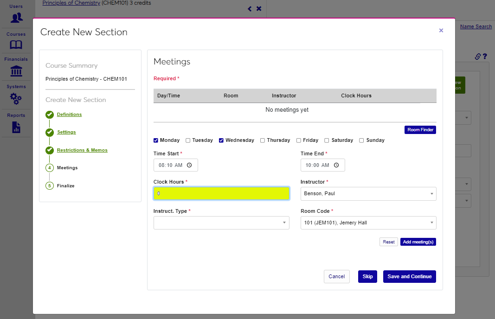Open the Room Code dropdown
Viewport: 495px width, 319px height.
coord(368,223)
